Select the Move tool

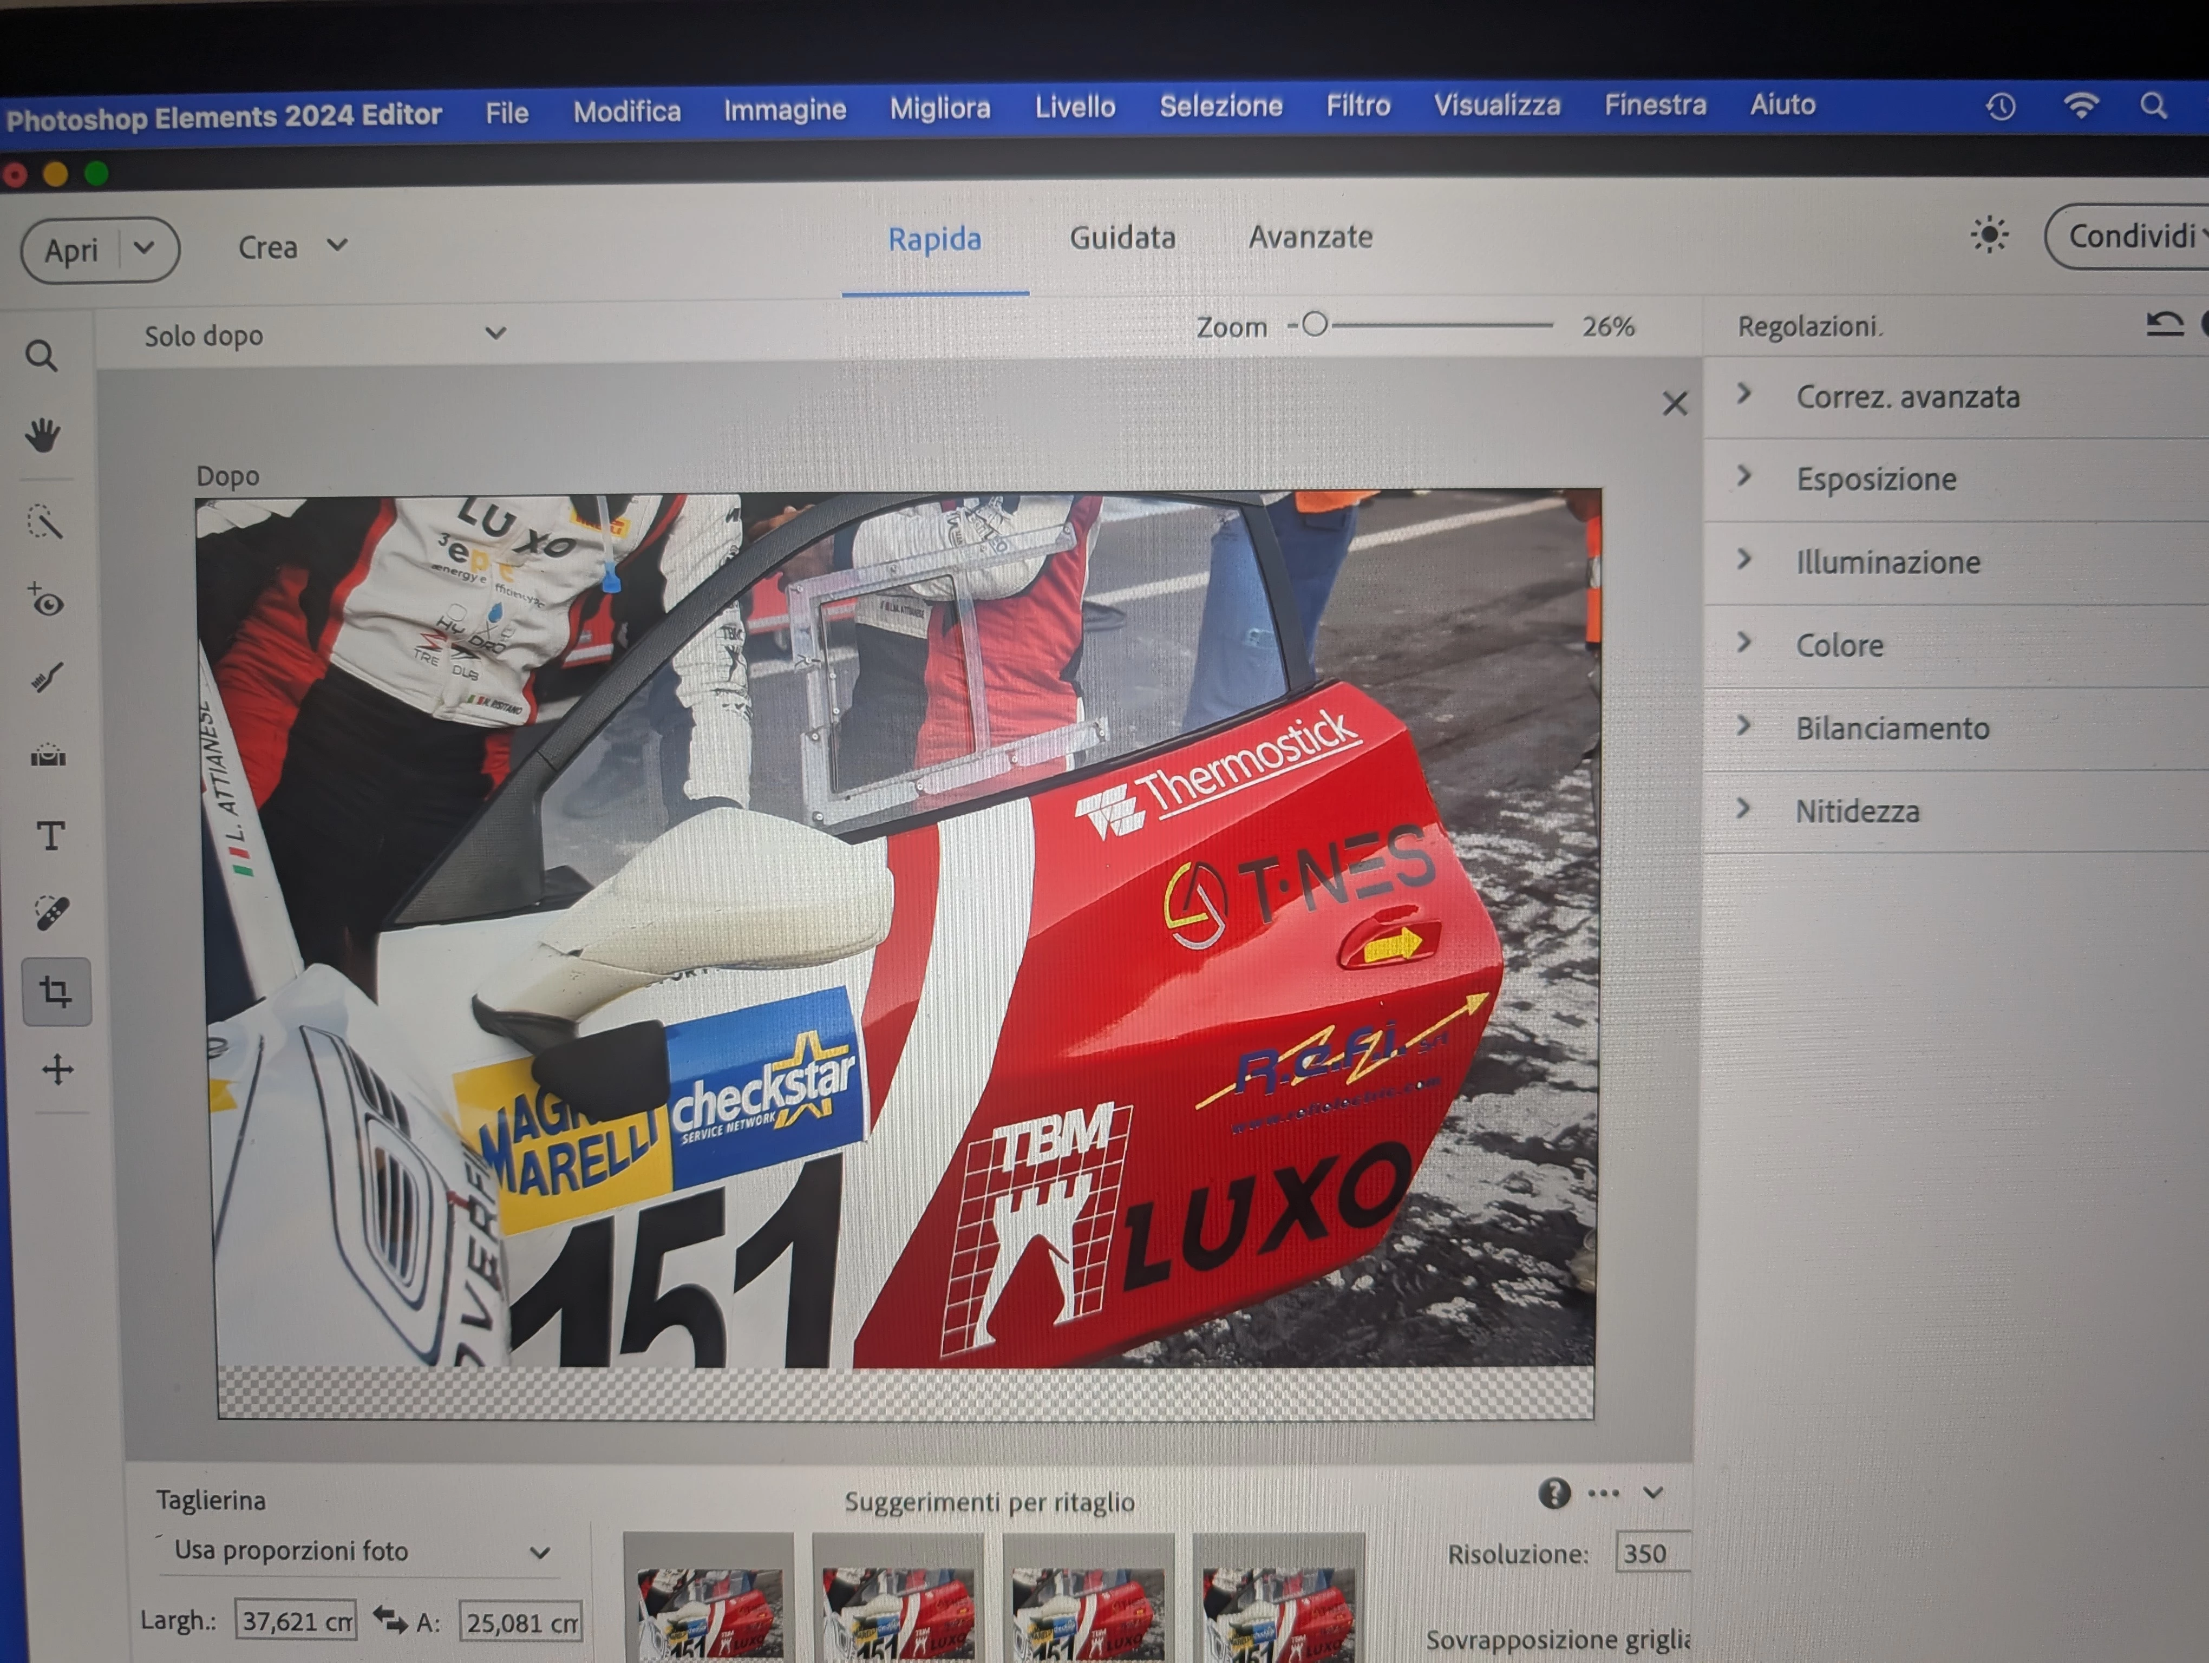(x=57, y=1069)
